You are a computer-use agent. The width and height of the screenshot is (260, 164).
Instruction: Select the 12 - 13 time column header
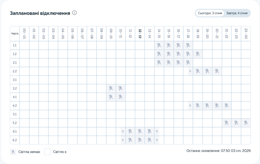click(140, 33)
